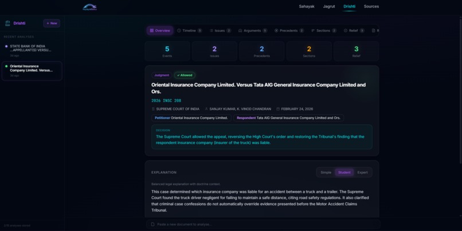The width and height of the screenshot is (462, 231).
Task: Click the Allowed status badge
Action: pyautogui.click(x=185, y=75)
